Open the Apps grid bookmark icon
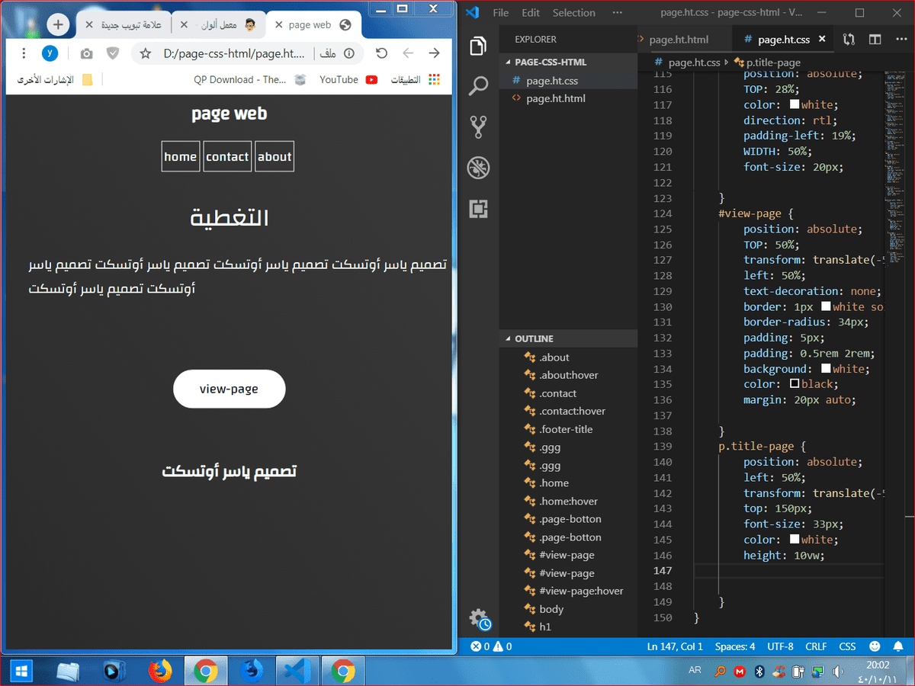The height and width of the screenshot is (686, 915). [x=435, y=79]
